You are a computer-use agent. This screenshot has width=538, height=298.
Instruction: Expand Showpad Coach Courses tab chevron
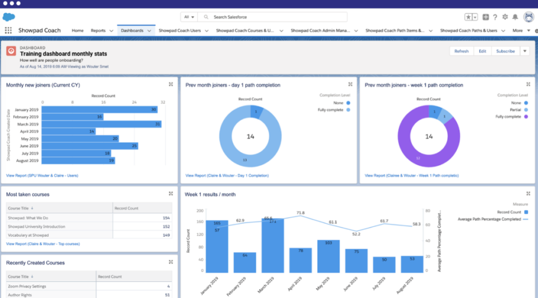pyautogui.click(x=282, y=31)
